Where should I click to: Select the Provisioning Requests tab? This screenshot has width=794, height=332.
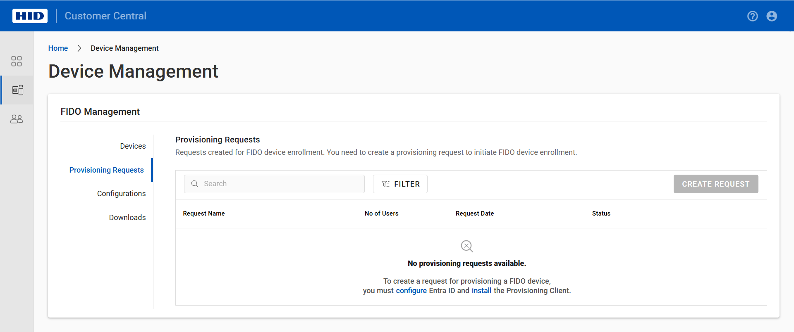click(106, 170)
